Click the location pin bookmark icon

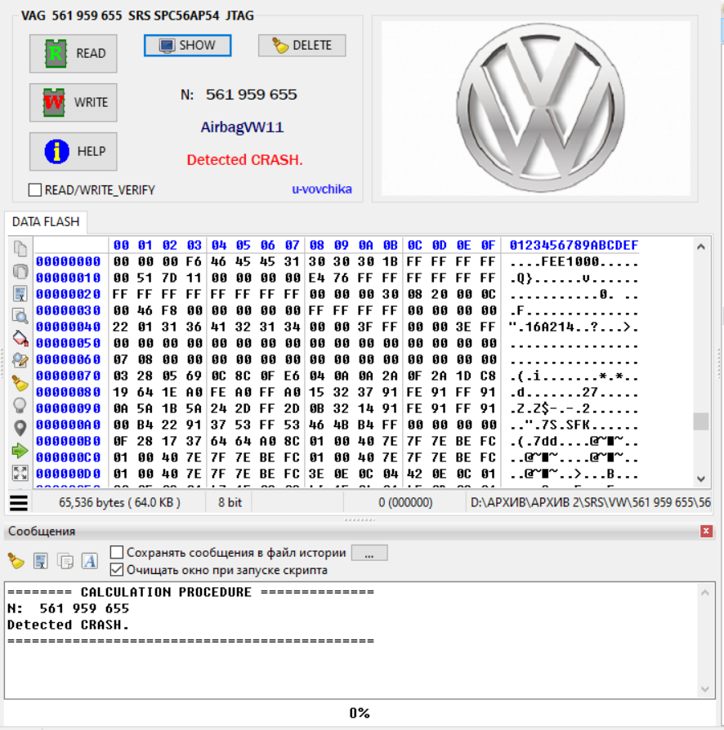coord(20,429)
